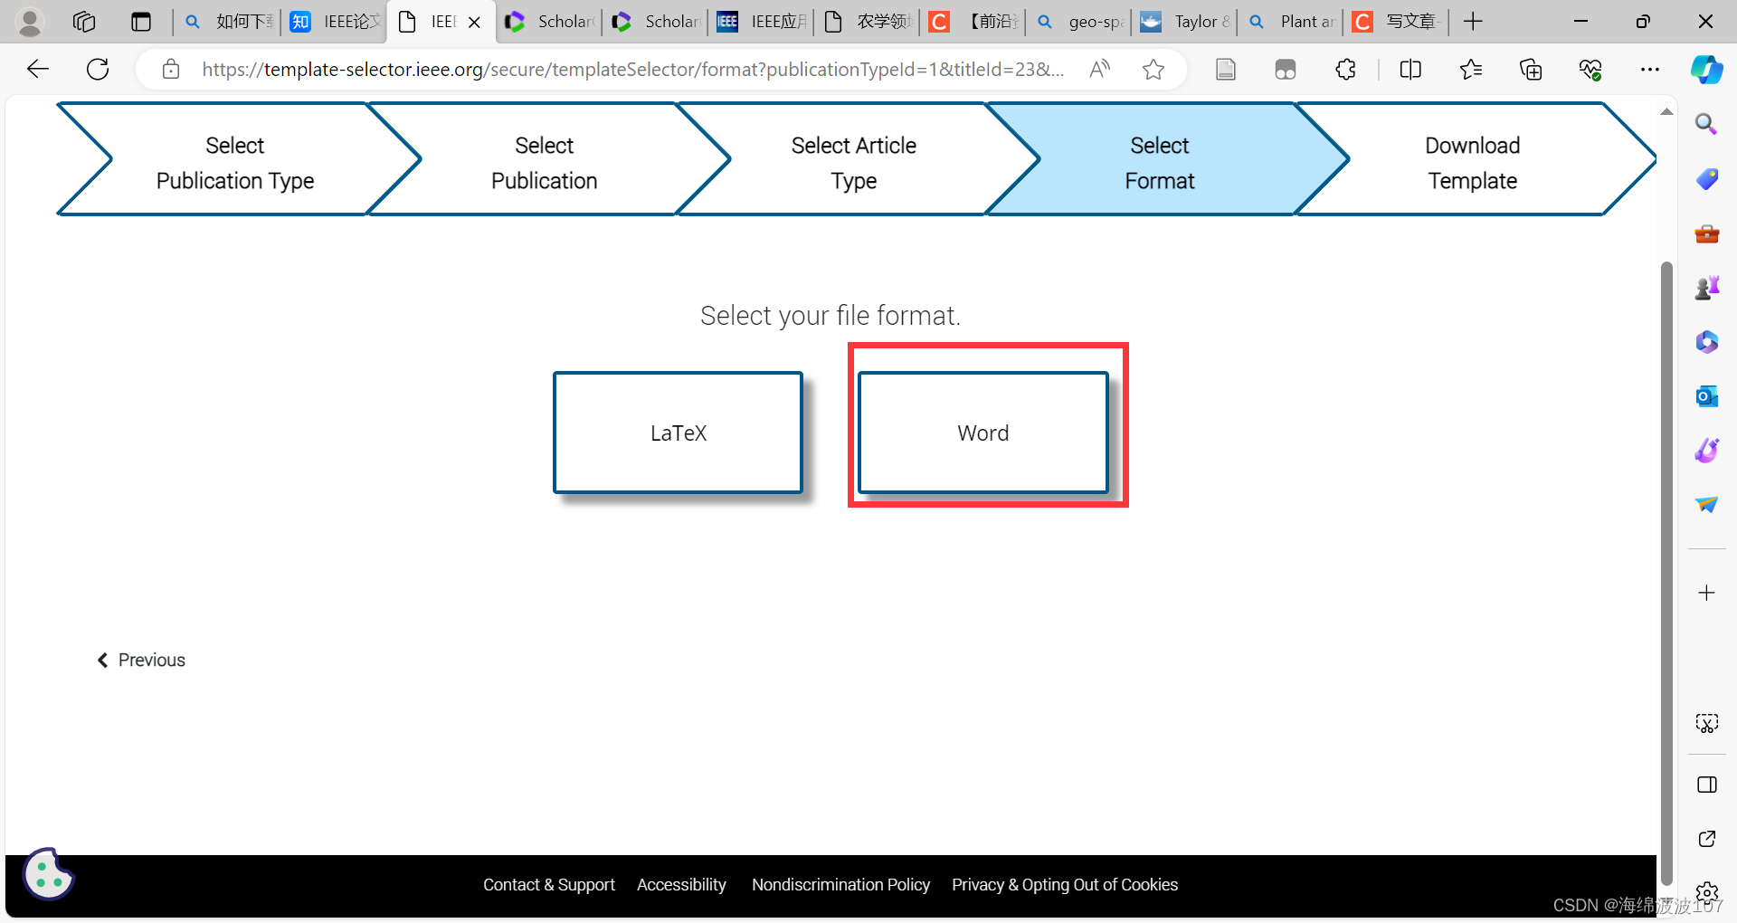Switch to first Scholar tab
The height and width of the screenshot is (923, 1737).
pyautogui.click(x=549, y=22)
